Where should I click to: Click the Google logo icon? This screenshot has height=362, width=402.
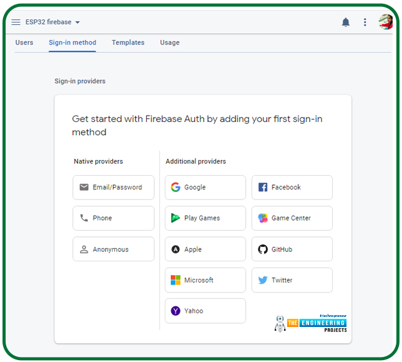pos(175,187)
